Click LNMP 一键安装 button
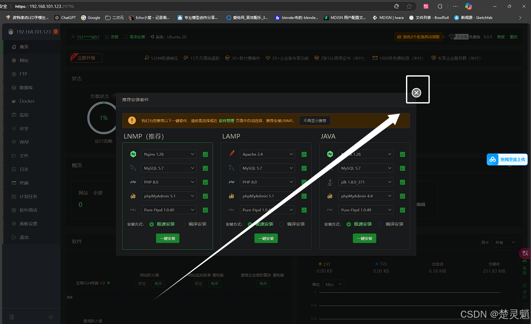The image size is (531, 324). (x=168, y=238)
